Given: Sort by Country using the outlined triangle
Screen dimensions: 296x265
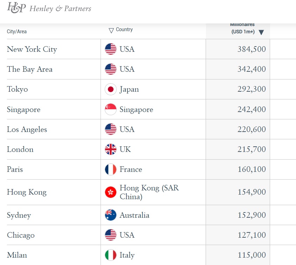Looking at the screenshot, I should (111, 30).
